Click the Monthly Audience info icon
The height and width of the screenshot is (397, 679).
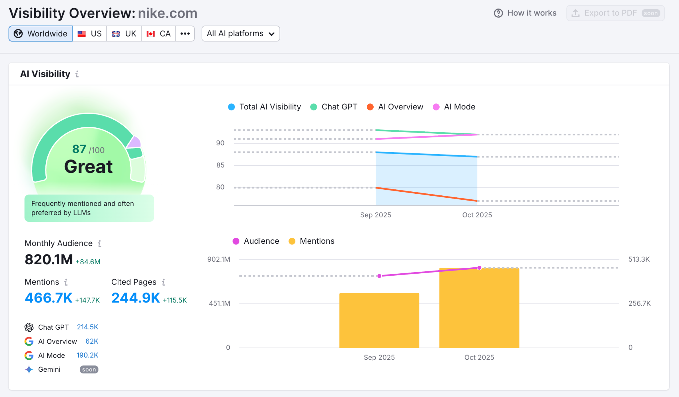pyautogui.click(x=99, y=243)
